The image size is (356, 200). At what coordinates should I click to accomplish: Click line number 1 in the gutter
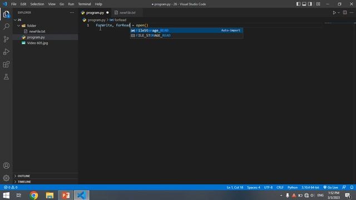[88, 25]
